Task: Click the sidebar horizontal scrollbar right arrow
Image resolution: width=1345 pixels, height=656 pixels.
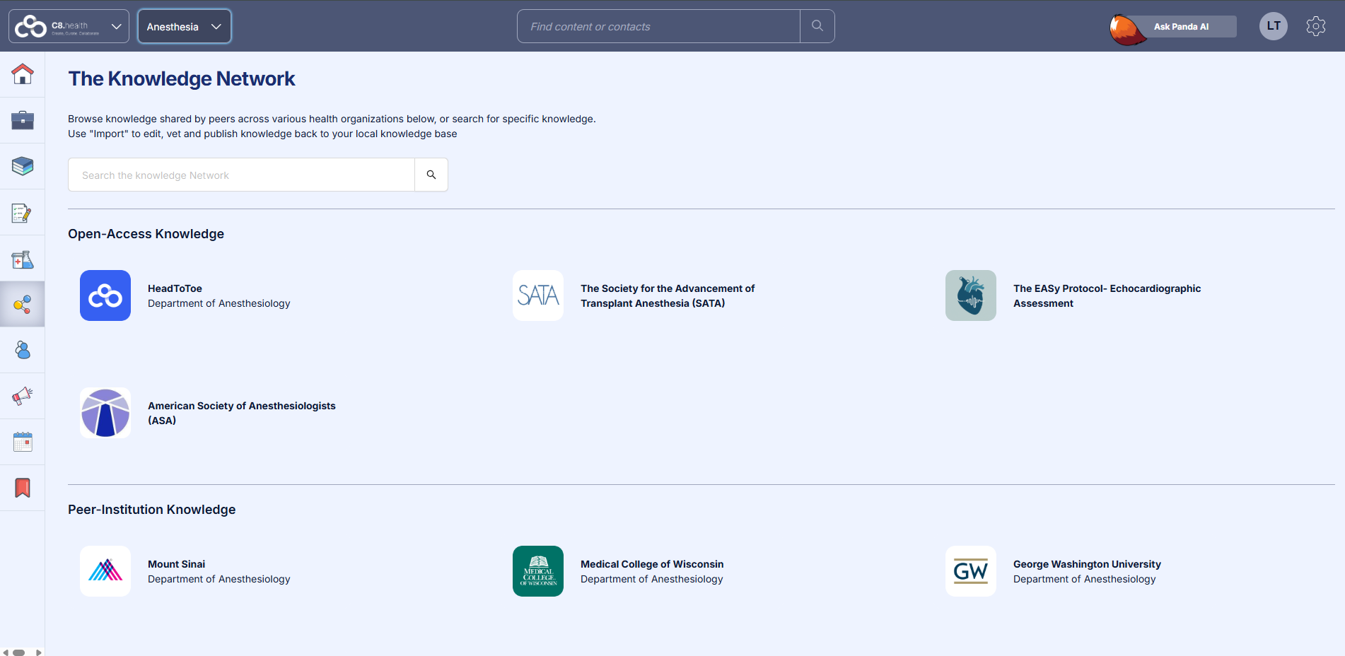Action: [38, 652]
